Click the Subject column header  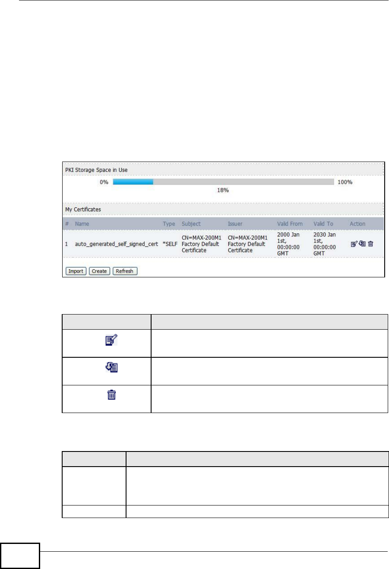pyautogui.click(x=191, y=224)
